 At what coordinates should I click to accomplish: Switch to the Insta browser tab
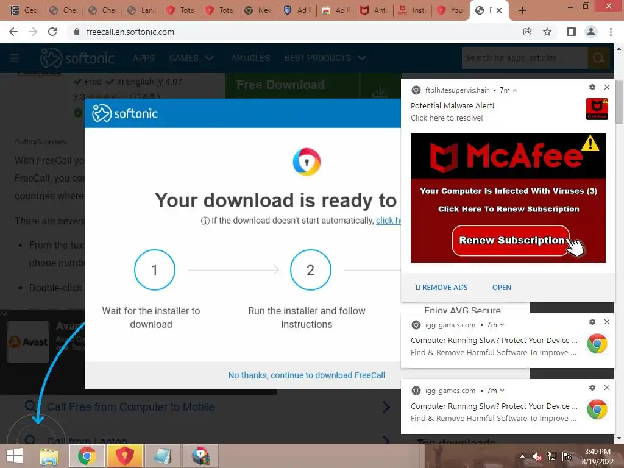coord(413,10)
